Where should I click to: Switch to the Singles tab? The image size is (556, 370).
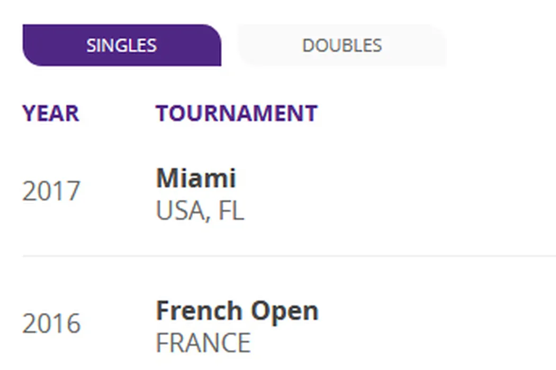121,45
